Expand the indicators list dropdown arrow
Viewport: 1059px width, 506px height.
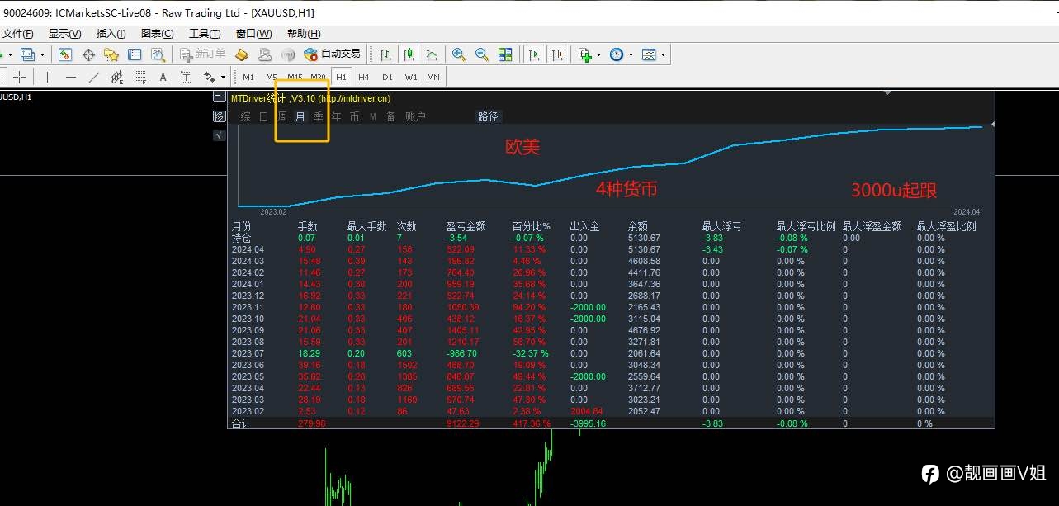coord(598,55)
